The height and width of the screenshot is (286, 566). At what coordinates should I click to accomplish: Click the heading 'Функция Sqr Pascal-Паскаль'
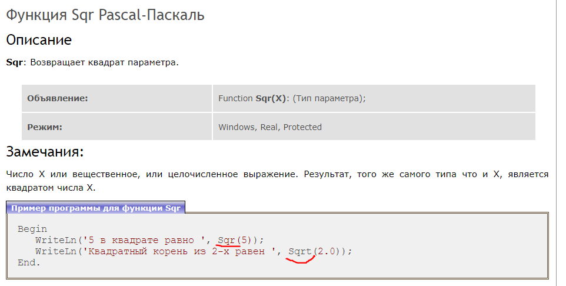[x=105, y=15]
